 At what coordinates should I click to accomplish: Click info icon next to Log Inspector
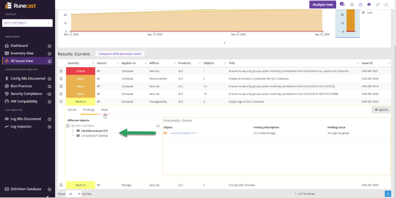tap(50, 127)
